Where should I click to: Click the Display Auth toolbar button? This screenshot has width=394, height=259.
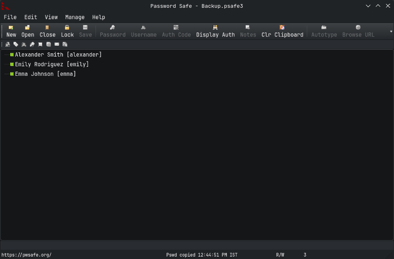(x=215, y=31)
